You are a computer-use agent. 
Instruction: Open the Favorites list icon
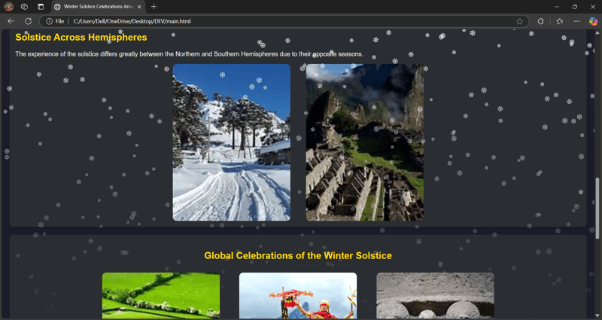[x=560, y=22]
